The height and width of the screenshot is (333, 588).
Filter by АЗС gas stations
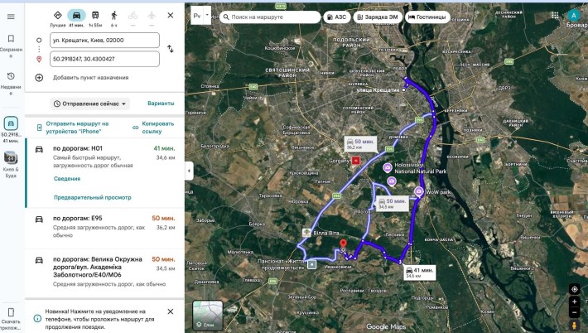tap(337, 17)
